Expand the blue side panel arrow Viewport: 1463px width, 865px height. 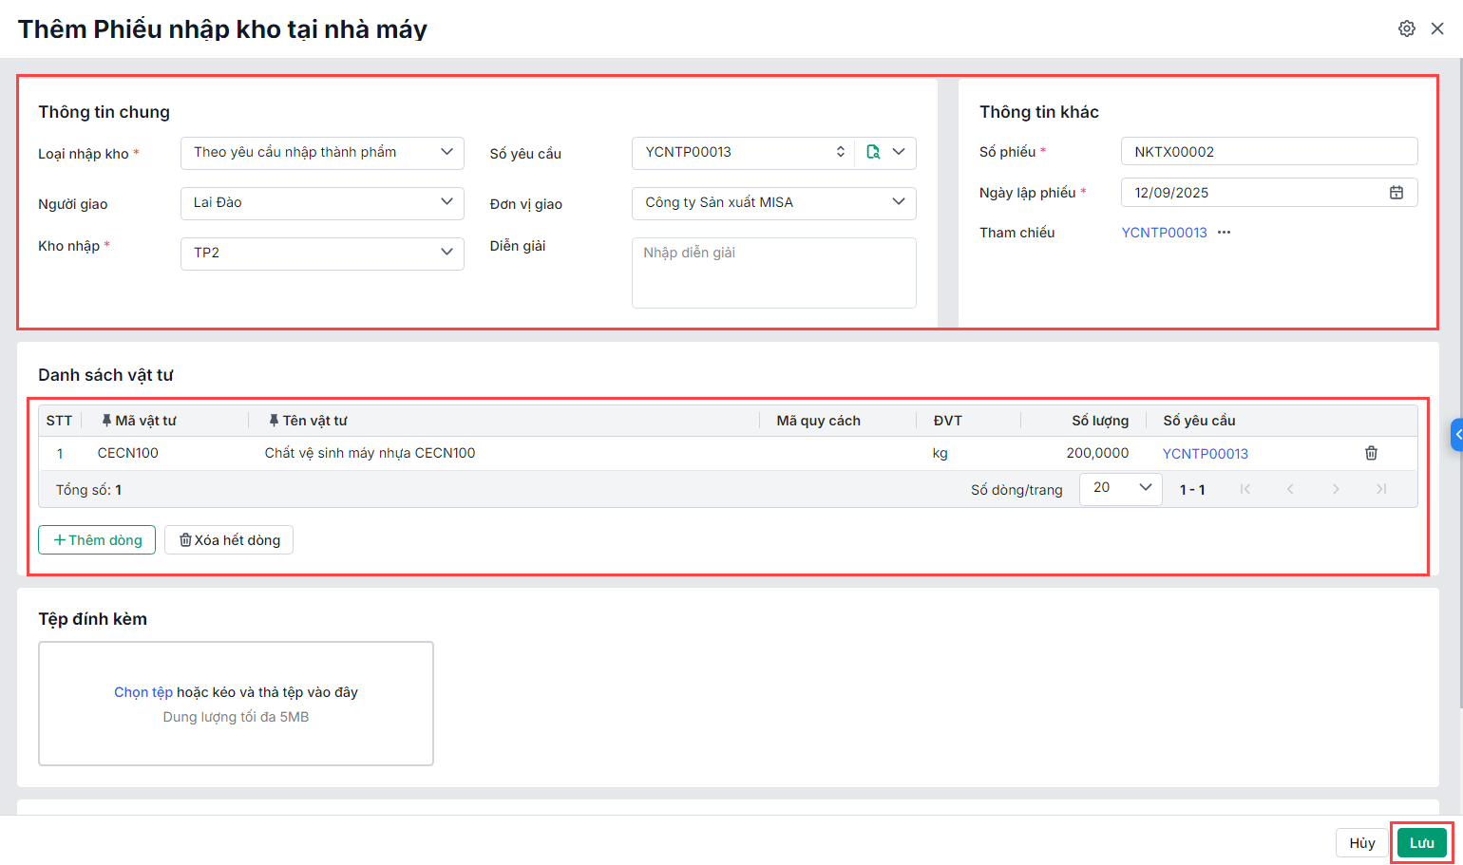point(1457,435)
